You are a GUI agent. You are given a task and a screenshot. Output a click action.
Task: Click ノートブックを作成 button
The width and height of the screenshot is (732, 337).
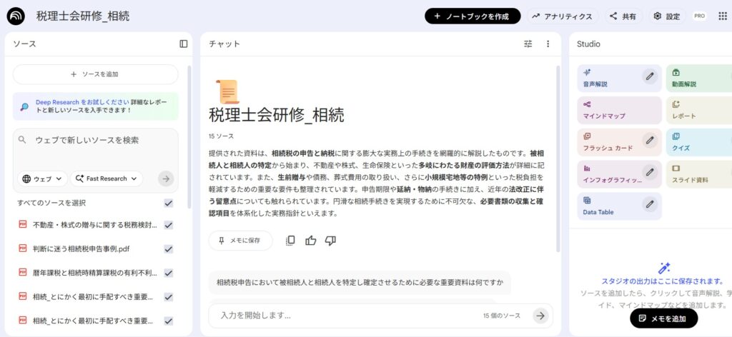pos(473,16)
